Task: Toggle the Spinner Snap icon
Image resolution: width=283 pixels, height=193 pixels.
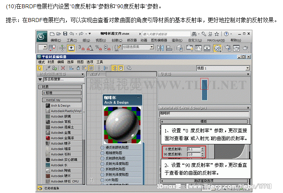Action: 107,48
